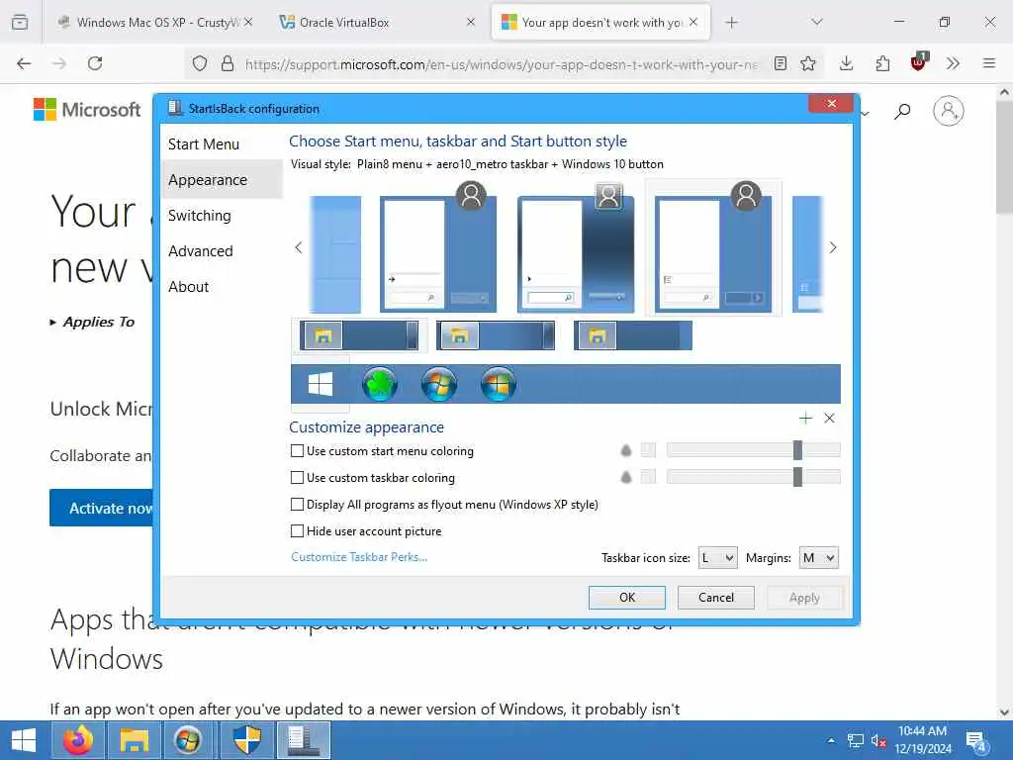The height and width of the screenshot is (760, 1013).
Task: Show next start menu styles with right chevron
Action: (833, 247)
